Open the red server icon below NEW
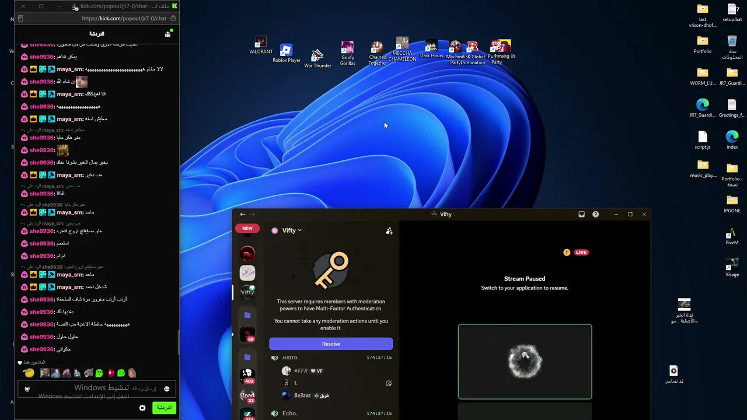This screenshot has height=420, width=747. [247, 254]
